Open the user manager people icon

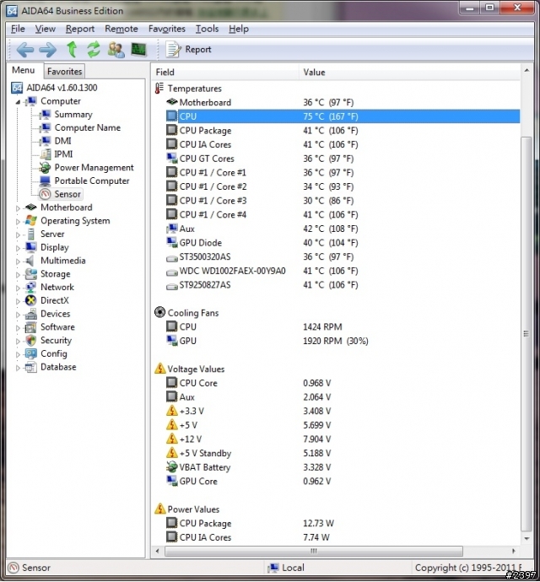[x=116, y=50]
